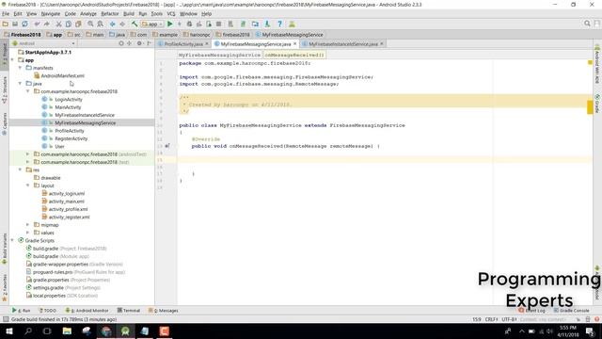
Task: Collapse the app module tree node
Action: pos(12,60)
